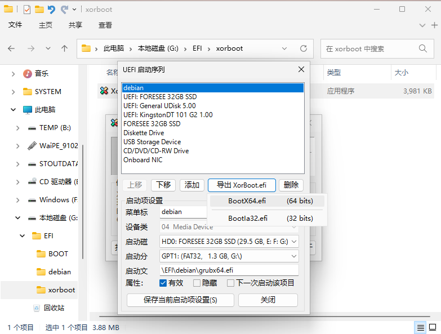
Task: Sort by 类型 column header
Action: click(333, 73)
